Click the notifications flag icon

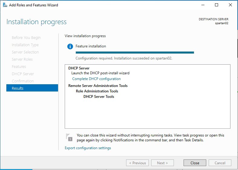[x=69, y=137]
